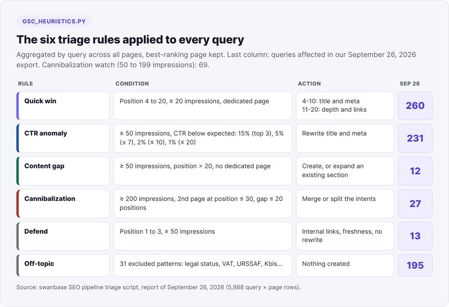This screenshot has width=449, height=307.
Task: Click the RULE column header
Action: [26, 83]
